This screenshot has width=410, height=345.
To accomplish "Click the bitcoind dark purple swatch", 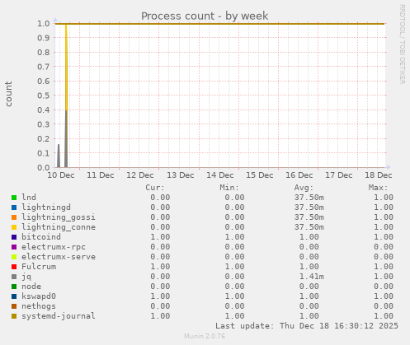I will point(14,237).
